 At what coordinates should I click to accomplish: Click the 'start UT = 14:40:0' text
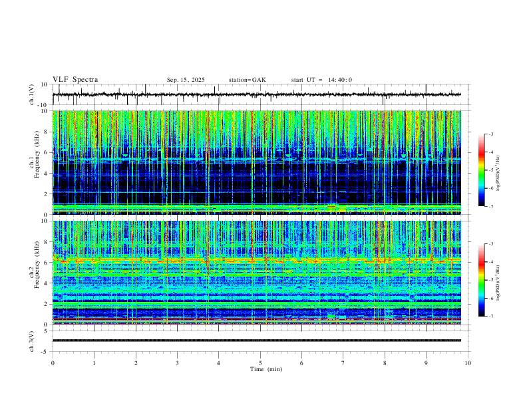point(321,80)
